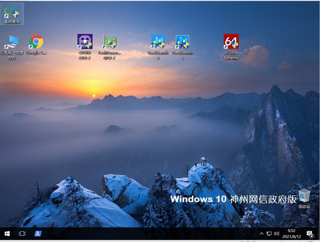Image resolution: width=320 pixels, height=242 pixels.
Task: Open the system activation shortcut icon
Action: 12,14
